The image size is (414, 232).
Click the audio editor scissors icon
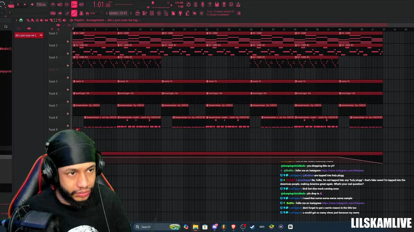pyautogui.click(x=195, y=5)
